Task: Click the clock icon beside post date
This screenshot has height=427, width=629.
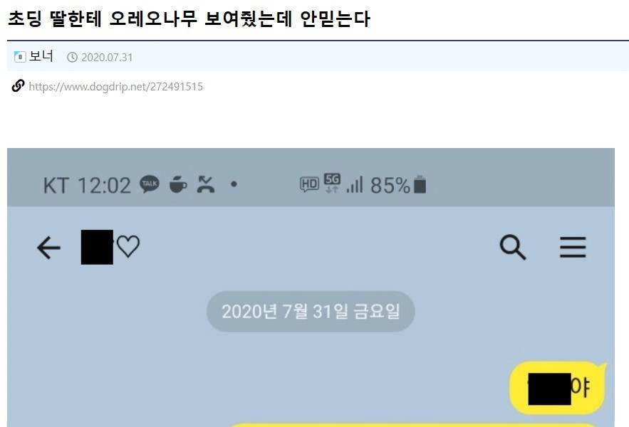Action: tap(72, 58)
